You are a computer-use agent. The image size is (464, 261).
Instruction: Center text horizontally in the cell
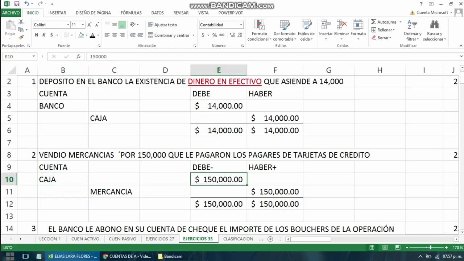pyautogui.click(x=115, y=35)
